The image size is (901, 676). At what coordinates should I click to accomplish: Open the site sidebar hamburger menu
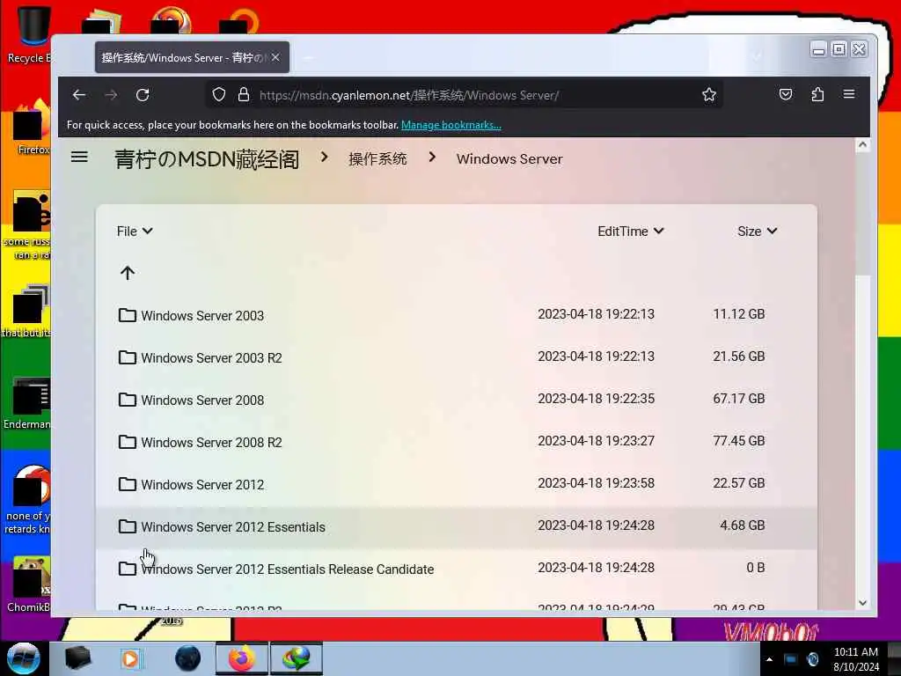point(79,157)
